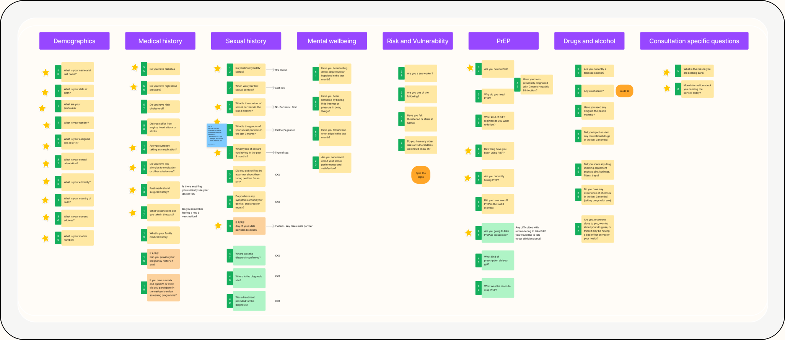
Task: Click the star beside "What is your ethnicity?"
Action: coord(46,181)
